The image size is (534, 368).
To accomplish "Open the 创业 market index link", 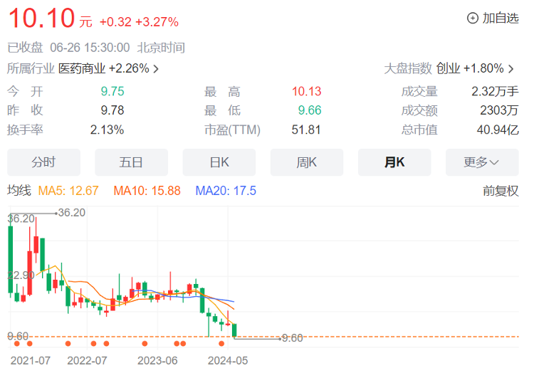I will point(448,68).
